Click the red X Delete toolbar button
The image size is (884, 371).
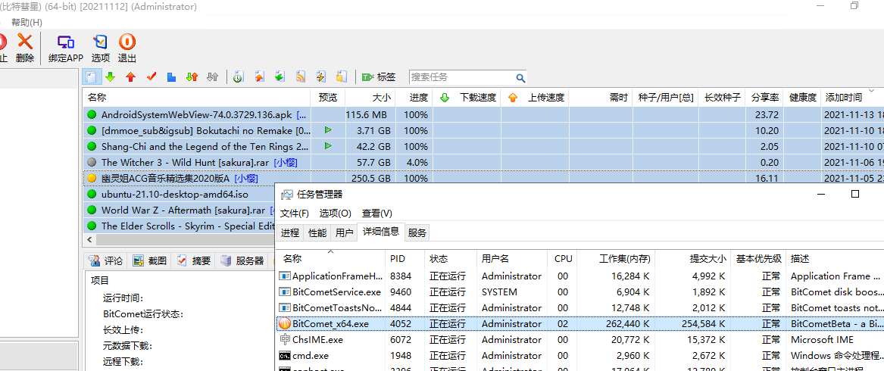pos(25,48)
